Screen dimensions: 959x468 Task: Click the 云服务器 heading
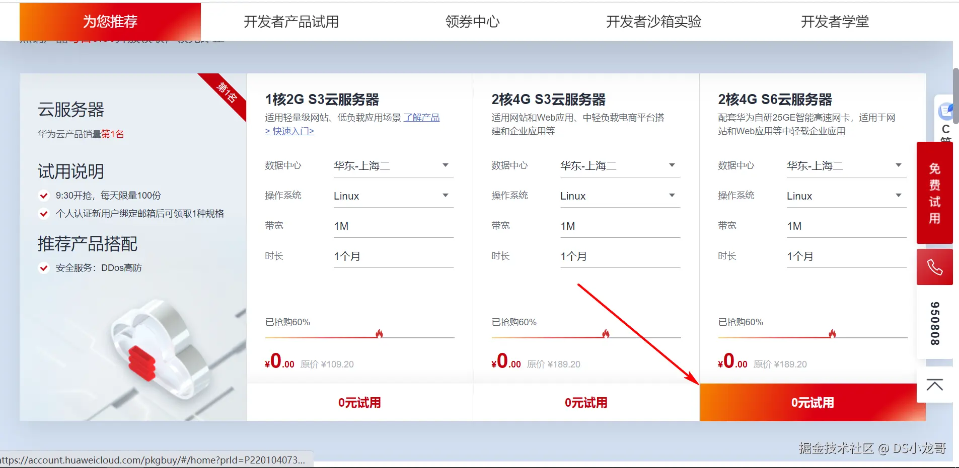(71, 110)
